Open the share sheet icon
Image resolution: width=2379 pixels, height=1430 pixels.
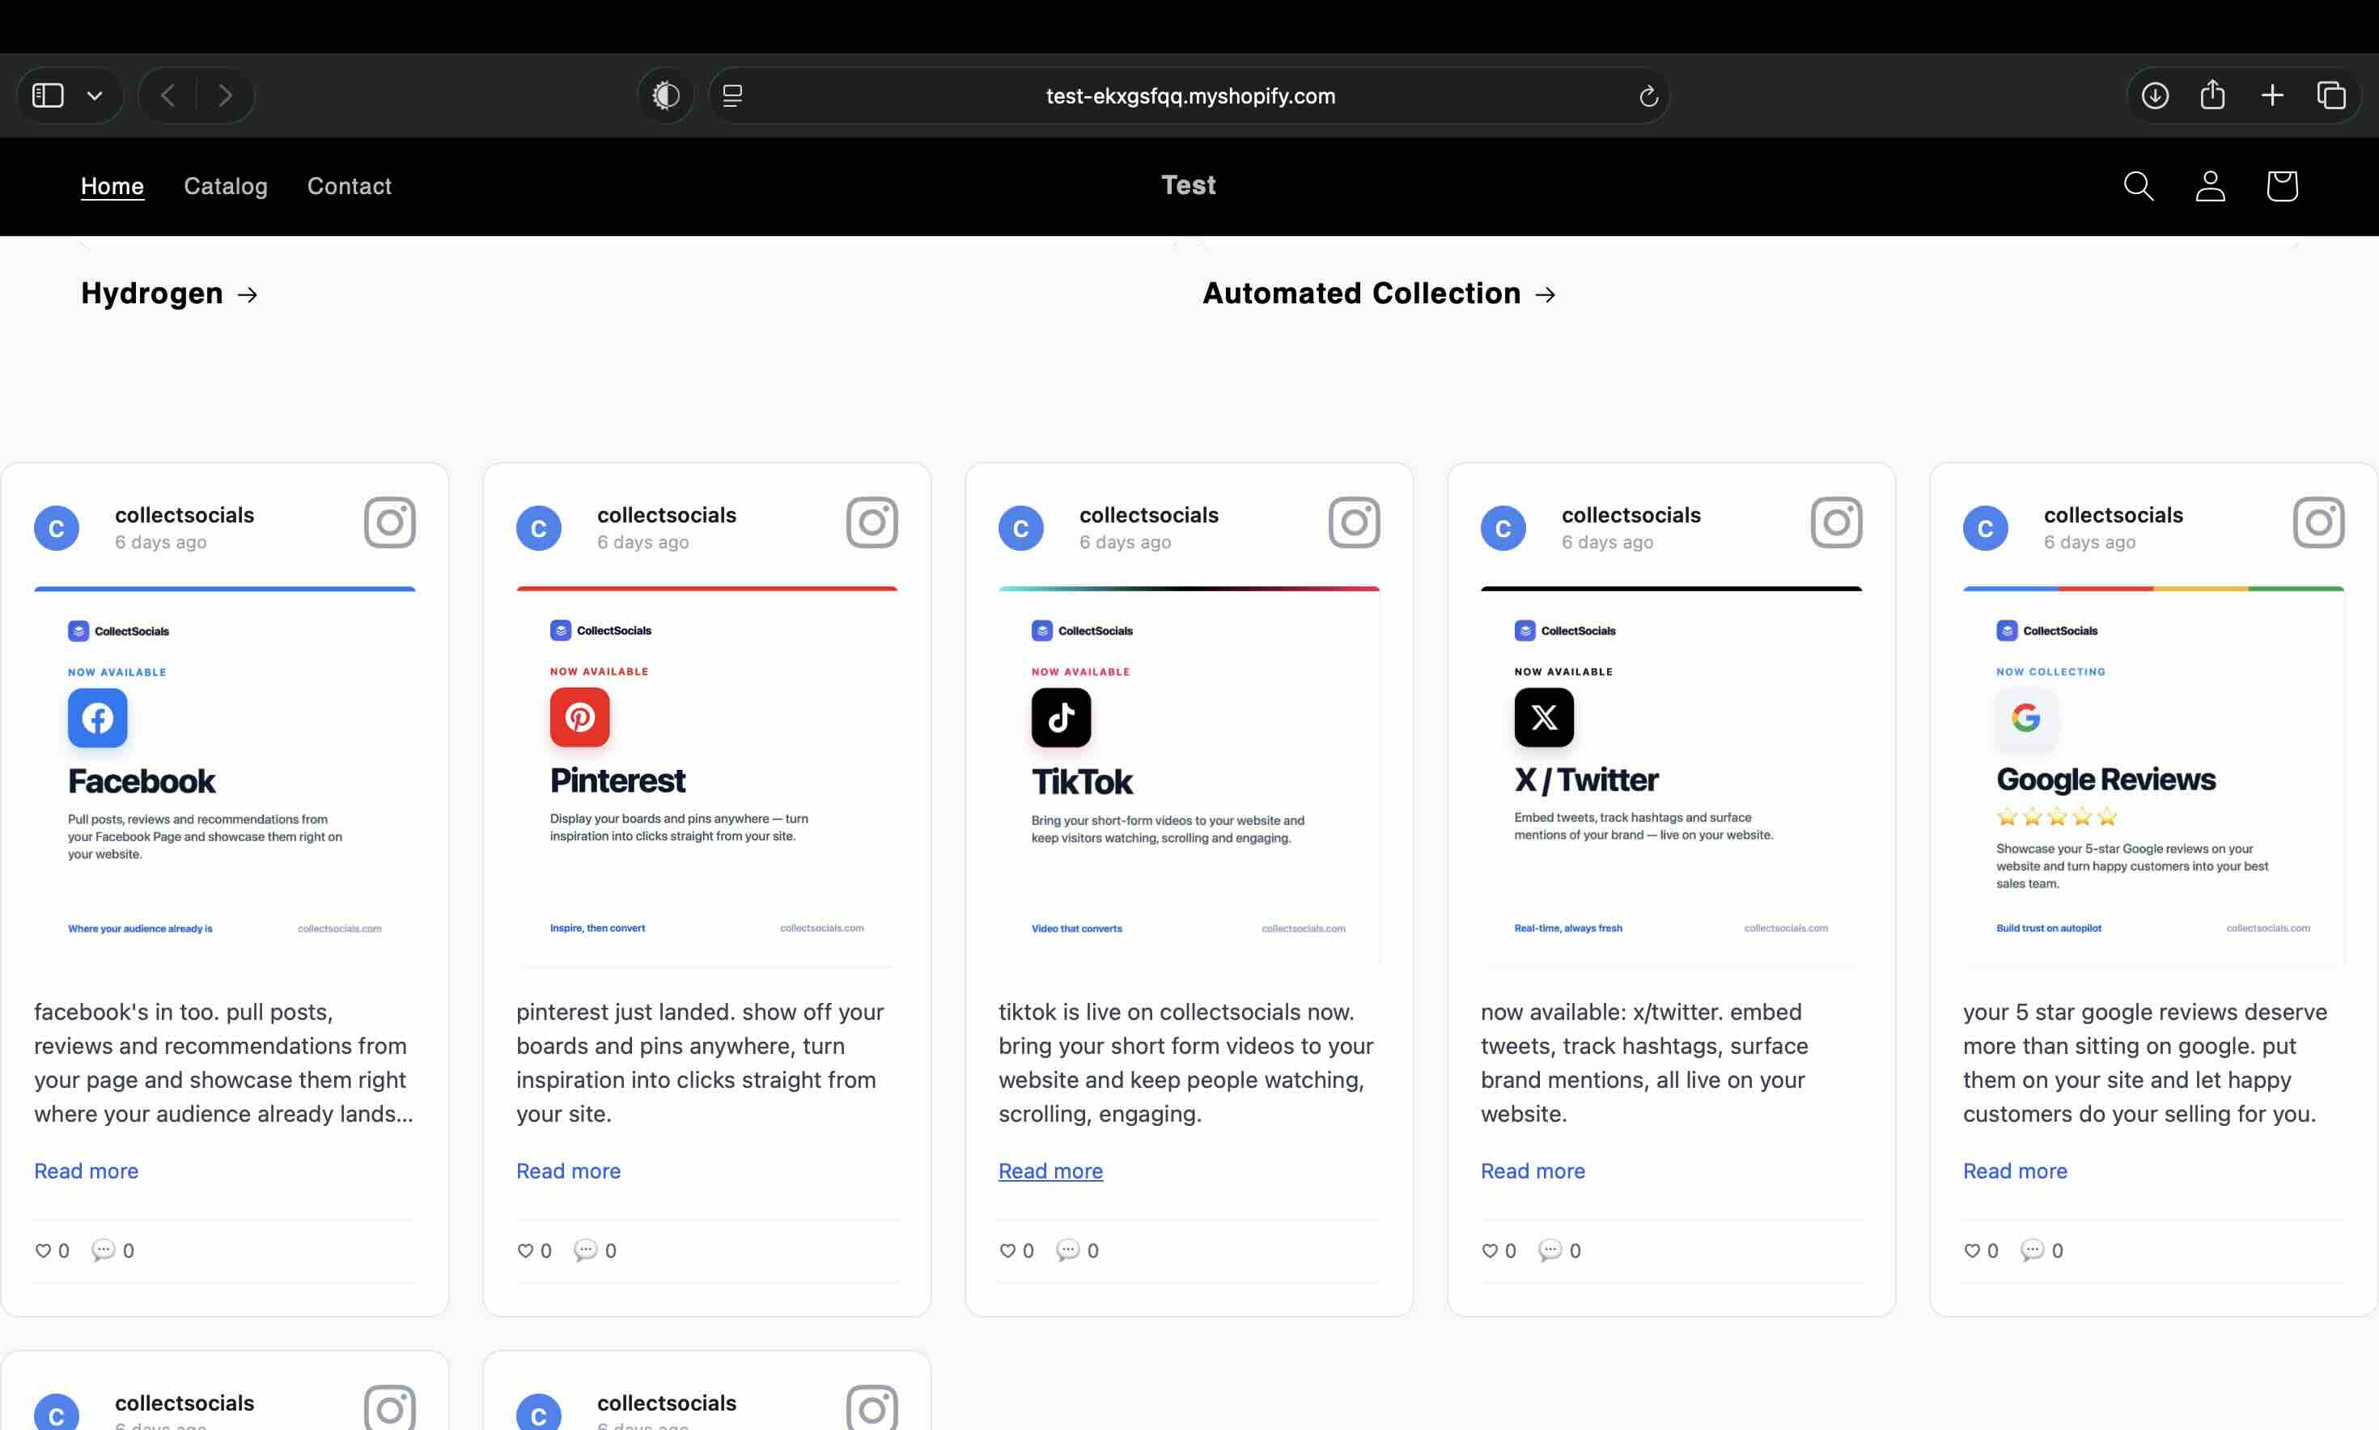2213,95
